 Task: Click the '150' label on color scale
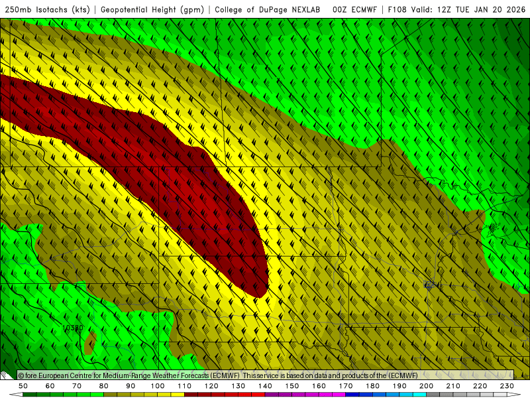(x=292, y=386)
